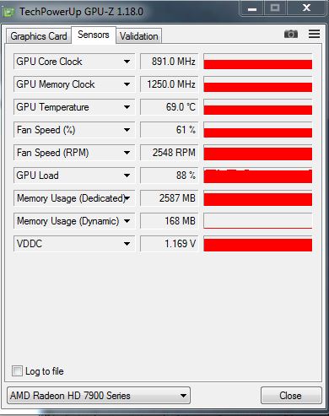Screen dimensions: 329x416
Task: Select the Sensors tab
Action: pos(94,35)
